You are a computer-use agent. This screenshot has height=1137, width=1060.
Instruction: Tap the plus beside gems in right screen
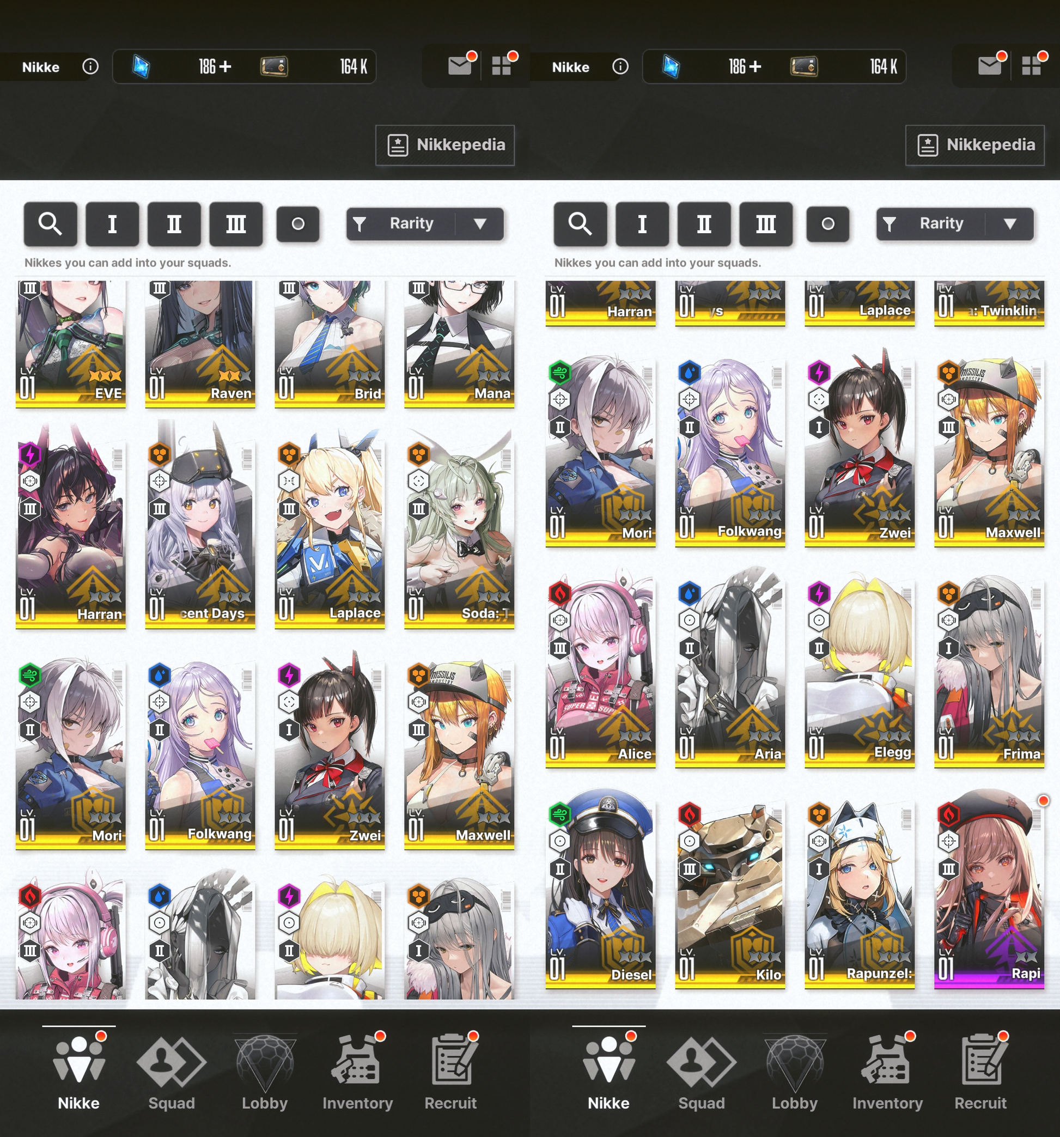coord(756,66)
